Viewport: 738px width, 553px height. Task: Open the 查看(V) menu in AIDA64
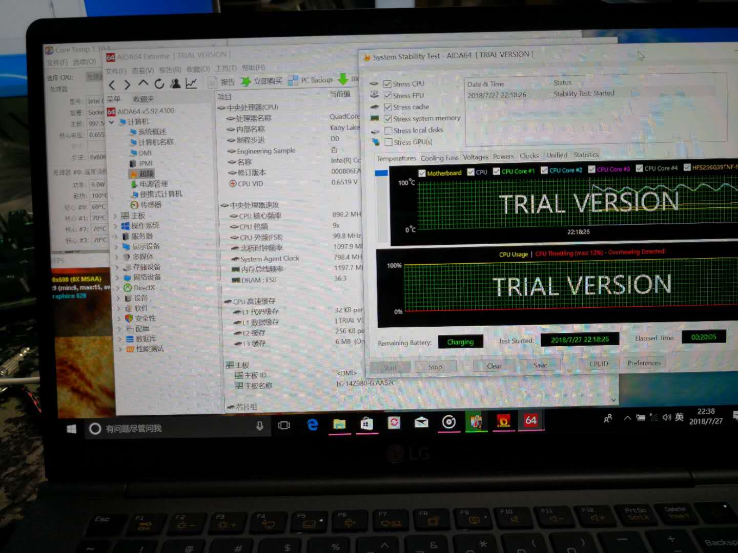coord(142,70)
